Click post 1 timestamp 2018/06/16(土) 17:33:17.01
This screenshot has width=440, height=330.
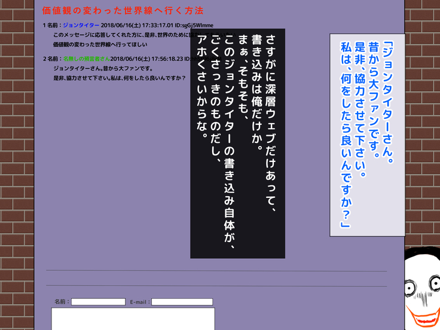(x=137, y=25)
